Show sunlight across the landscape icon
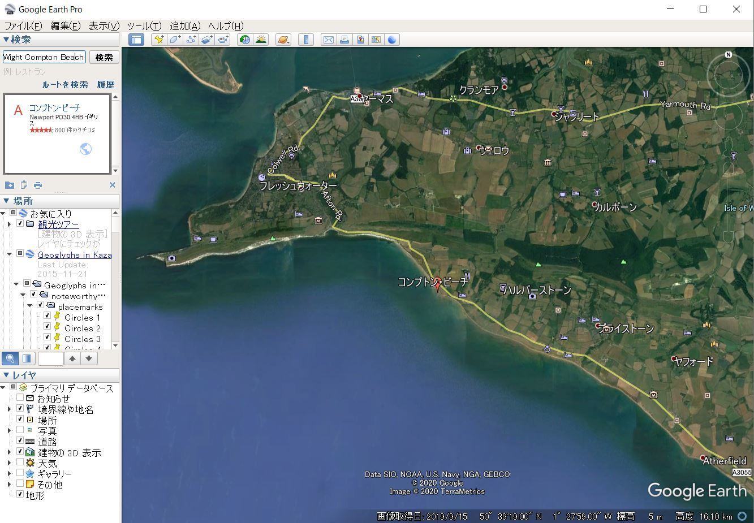Image resolution: width=754 pixels, height=523 pixels. tap(261, 40)
